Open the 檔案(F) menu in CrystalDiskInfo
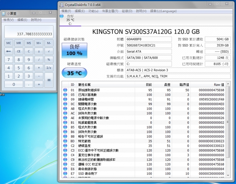 tap(66, 11)
